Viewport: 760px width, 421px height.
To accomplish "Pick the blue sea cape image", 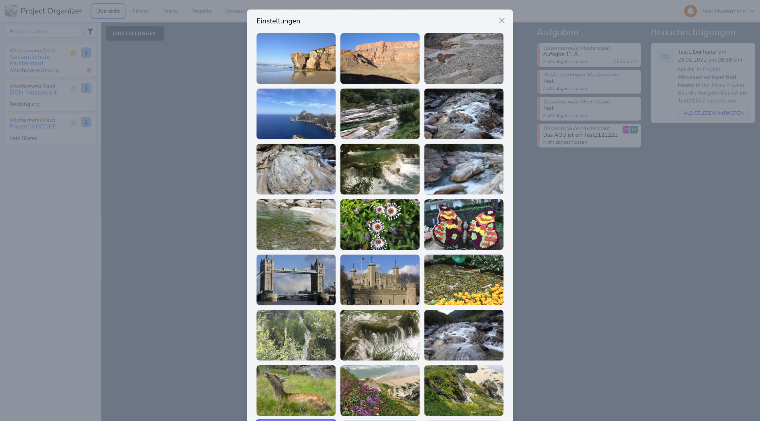I will (296, 114).
